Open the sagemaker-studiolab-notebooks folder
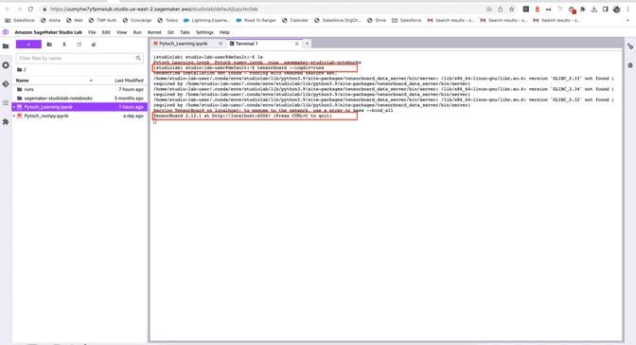The width and height of the screenshot is (636, 345). (x=79, y=99)
